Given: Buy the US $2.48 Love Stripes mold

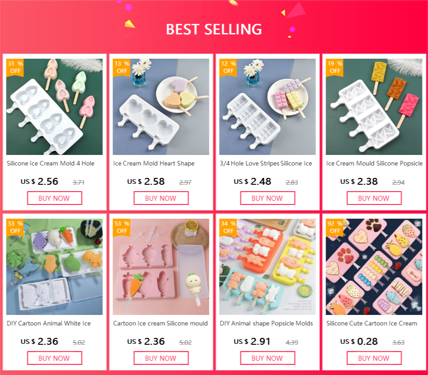Looking at the screenshot, I should [x=267, y=198].
